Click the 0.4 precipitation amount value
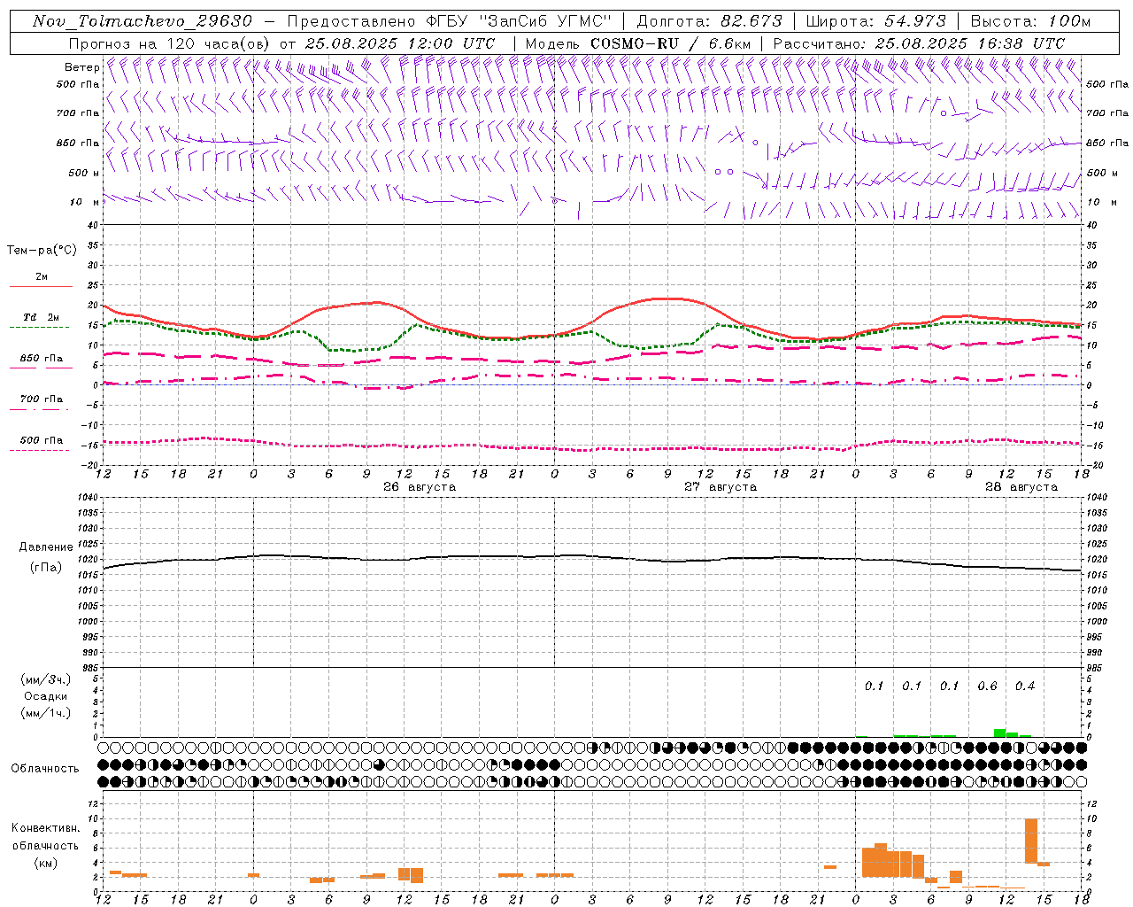This screenshot has height=907, width=1133. [1025, 686]
